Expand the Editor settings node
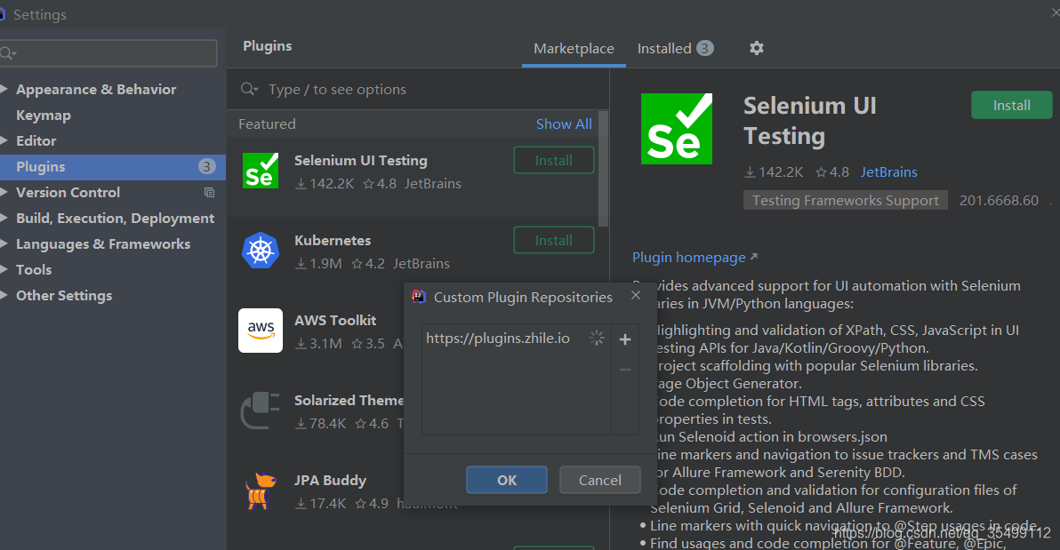 [4, 140]
